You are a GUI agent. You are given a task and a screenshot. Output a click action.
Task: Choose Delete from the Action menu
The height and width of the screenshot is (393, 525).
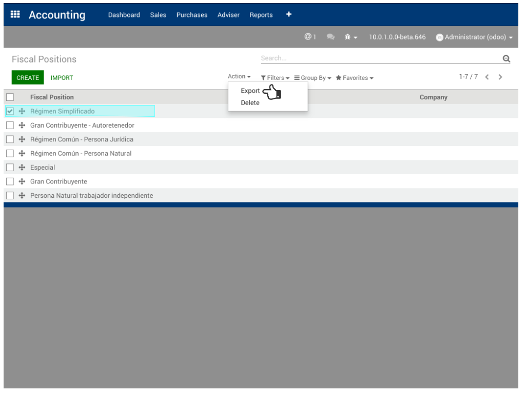[250, 103]
